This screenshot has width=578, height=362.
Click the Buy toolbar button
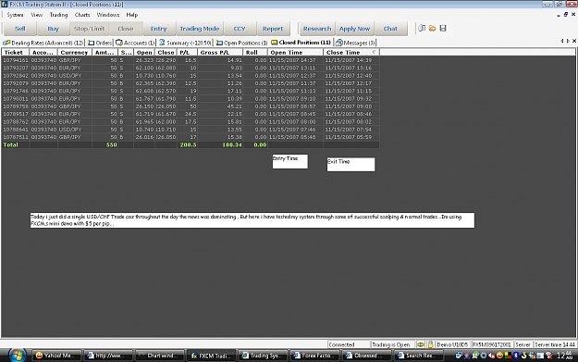(53, 29)
